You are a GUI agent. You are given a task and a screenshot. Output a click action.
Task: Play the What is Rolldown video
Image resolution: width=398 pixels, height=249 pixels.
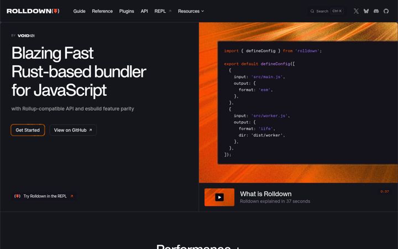point(219,197)
